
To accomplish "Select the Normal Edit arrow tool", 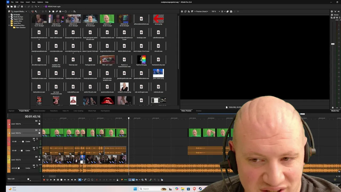I will (x=79, y=180).
